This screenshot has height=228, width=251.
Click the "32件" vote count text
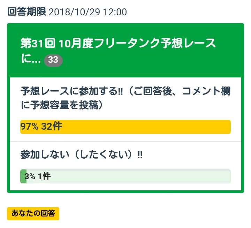coord(52,127)
